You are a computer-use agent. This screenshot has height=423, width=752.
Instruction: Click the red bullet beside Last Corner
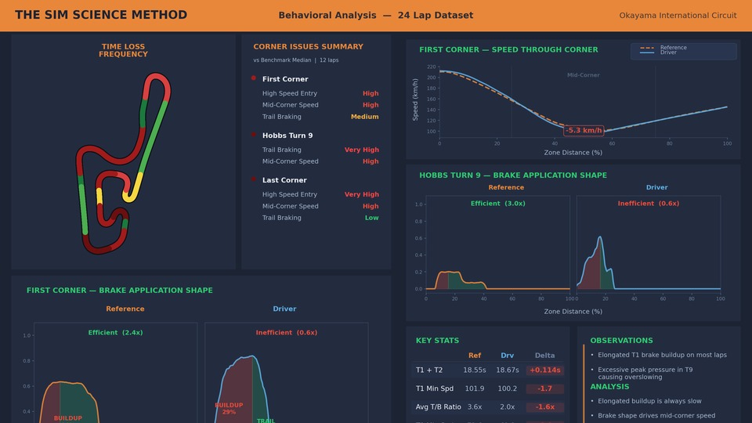click(x=253, y=179)
